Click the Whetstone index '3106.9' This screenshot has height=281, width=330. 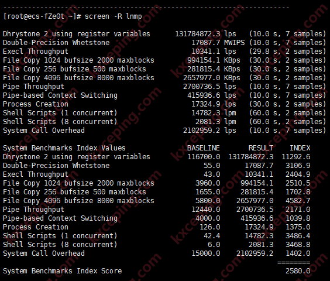click(298, 166)
